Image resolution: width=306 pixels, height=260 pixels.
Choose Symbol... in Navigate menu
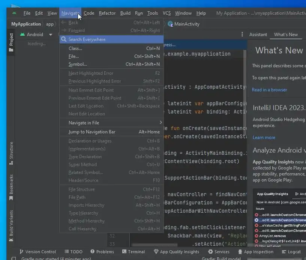111,64
